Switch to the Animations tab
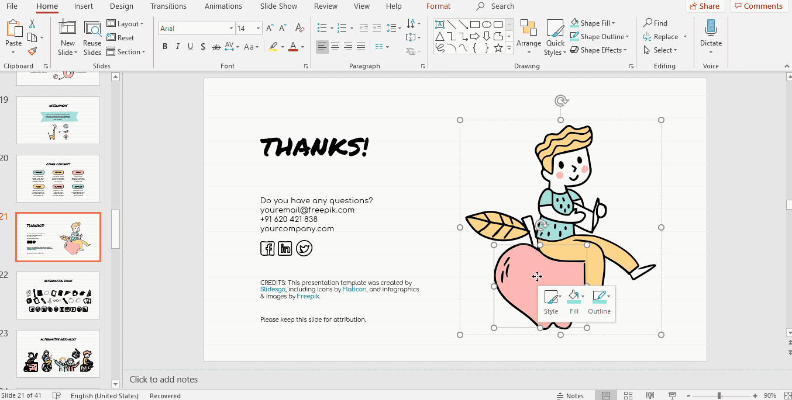This screenshot has width=792, height=400. pyautogui.click(x=223, y=6)
